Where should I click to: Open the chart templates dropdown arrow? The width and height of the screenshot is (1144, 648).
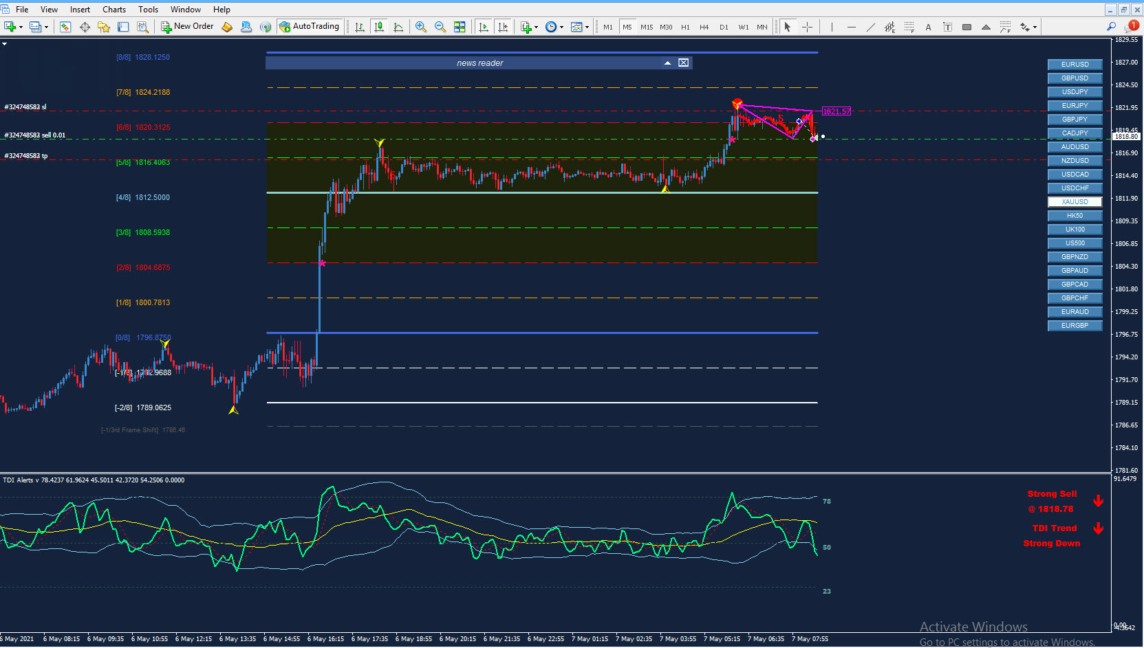pos(587,27)
